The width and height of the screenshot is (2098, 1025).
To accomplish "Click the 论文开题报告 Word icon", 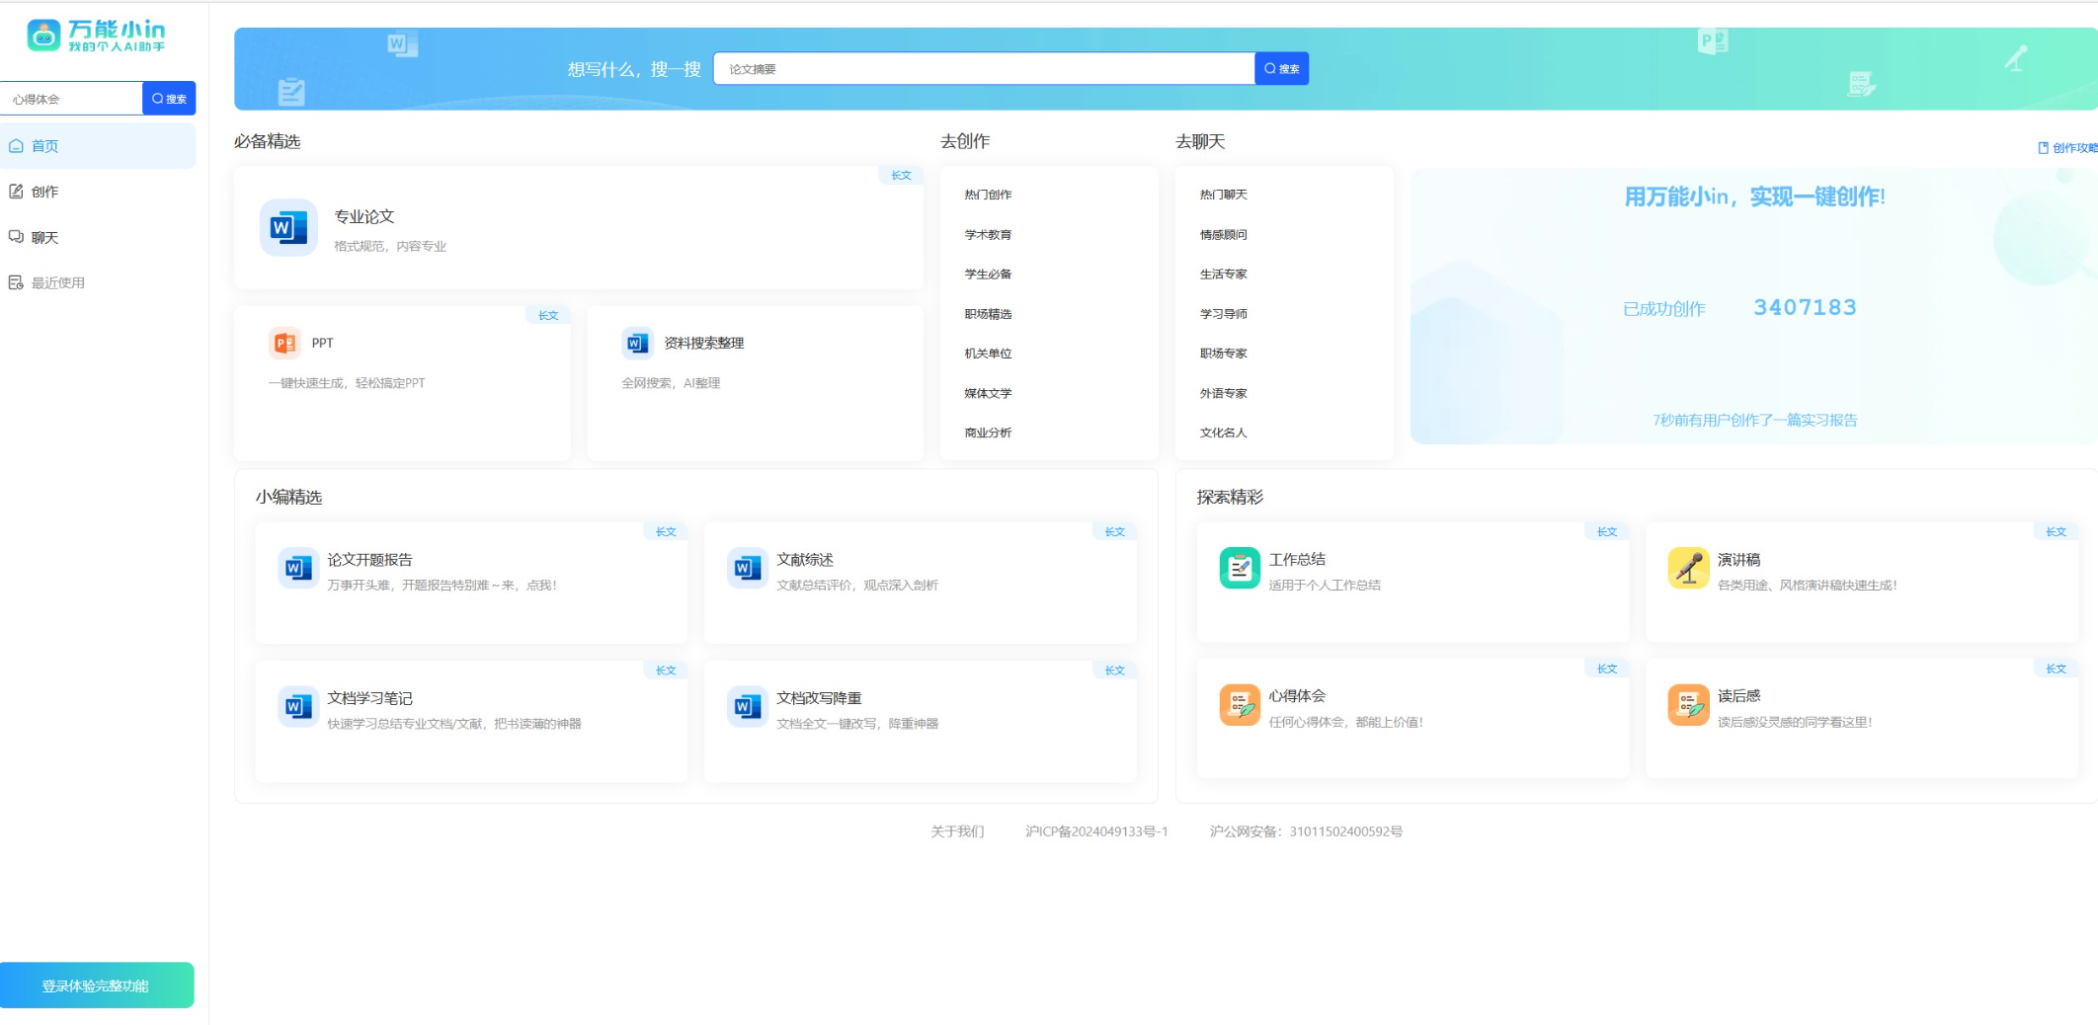I will pyautogui.click(x=297, y=568).
